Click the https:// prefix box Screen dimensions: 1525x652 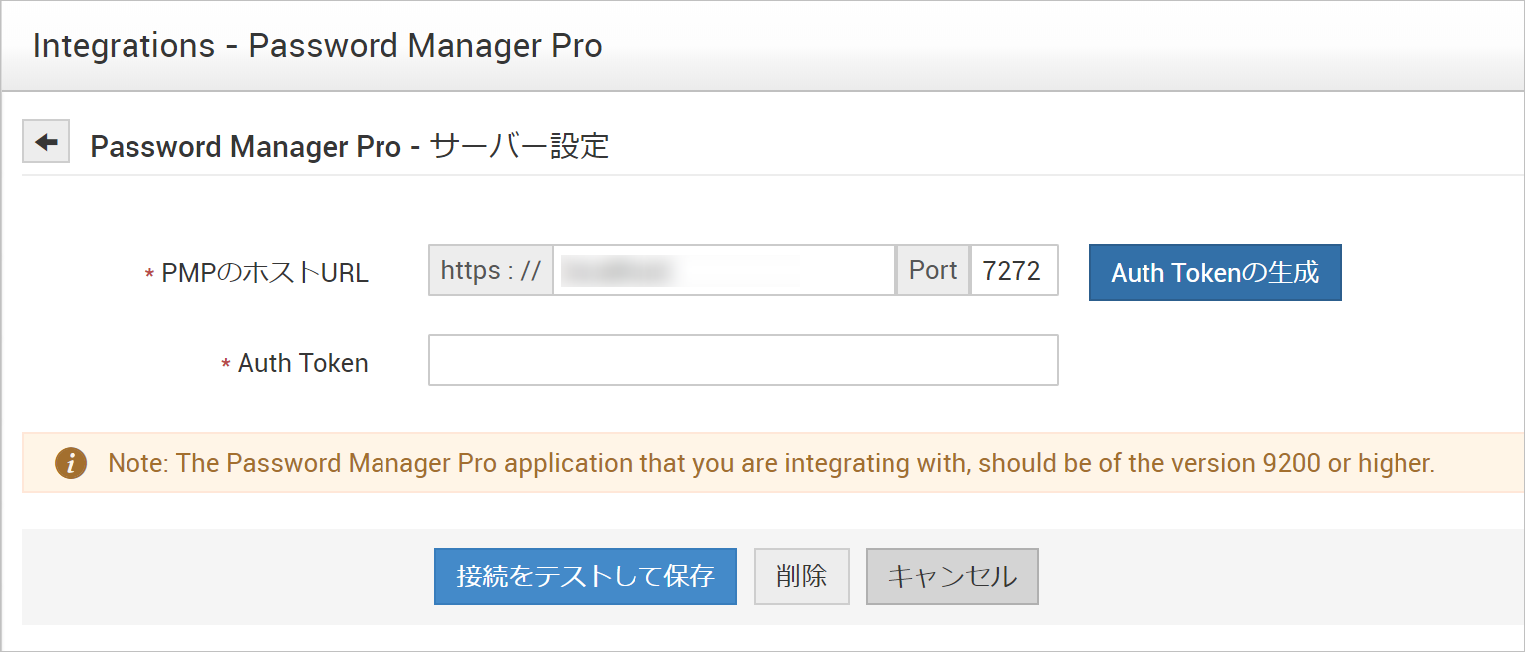pyautogui.click(x=490, y=271)
